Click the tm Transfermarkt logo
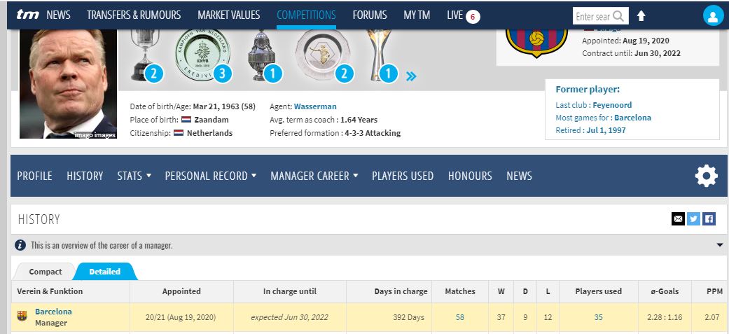This screenshot has height=334, width=729. (x=27, y=15)
